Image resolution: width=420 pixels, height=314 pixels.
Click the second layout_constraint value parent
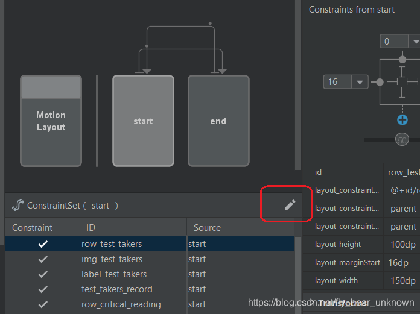tap(403, 209)
